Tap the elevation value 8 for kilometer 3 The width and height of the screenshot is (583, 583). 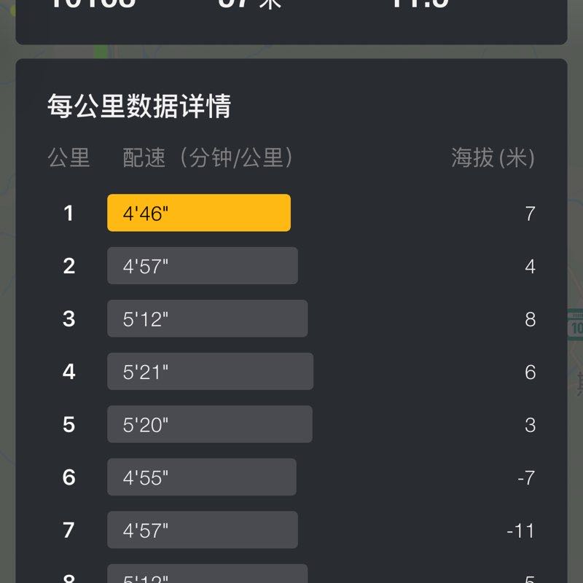530,319
